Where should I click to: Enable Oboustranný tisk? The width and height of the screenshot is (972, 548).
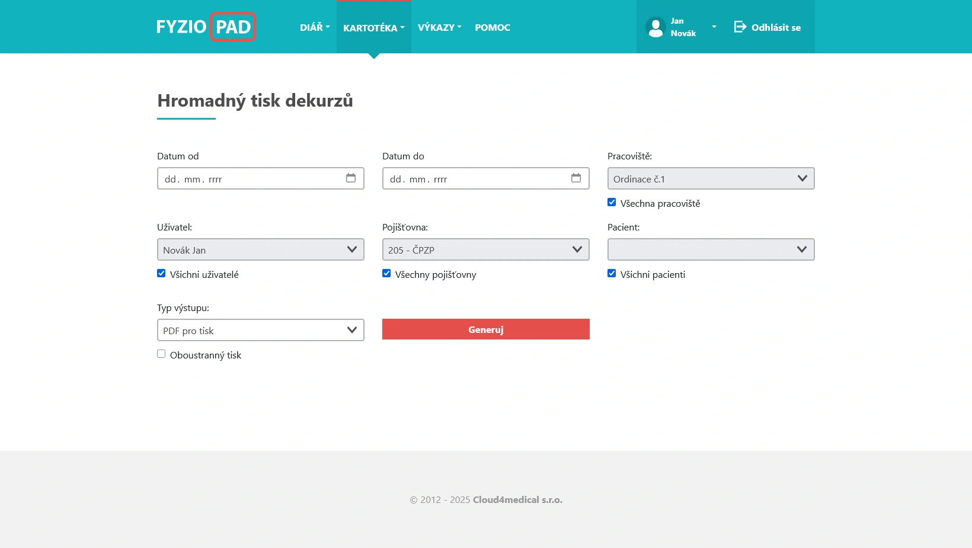(161, 354)
